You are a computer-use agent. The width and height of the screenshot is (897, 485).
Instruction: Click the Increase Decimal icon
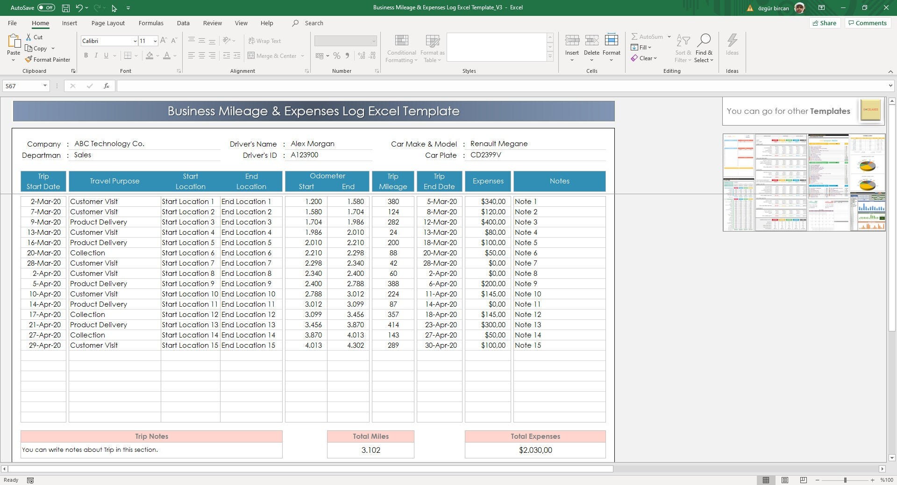tap(361, 56)
